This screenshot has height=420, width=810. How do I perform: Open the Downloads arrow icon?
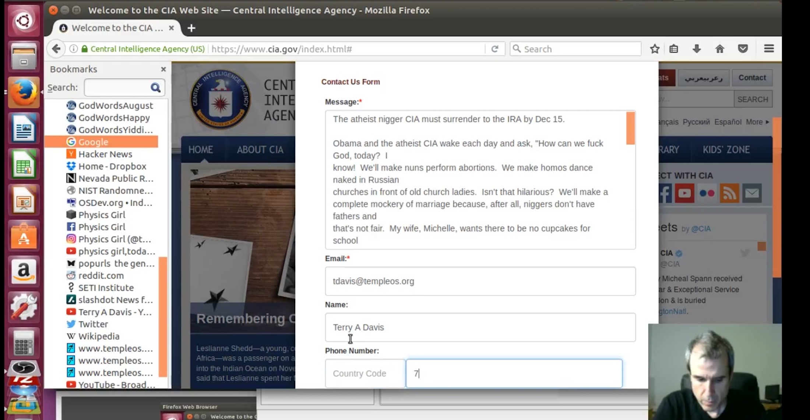point(696,49)
